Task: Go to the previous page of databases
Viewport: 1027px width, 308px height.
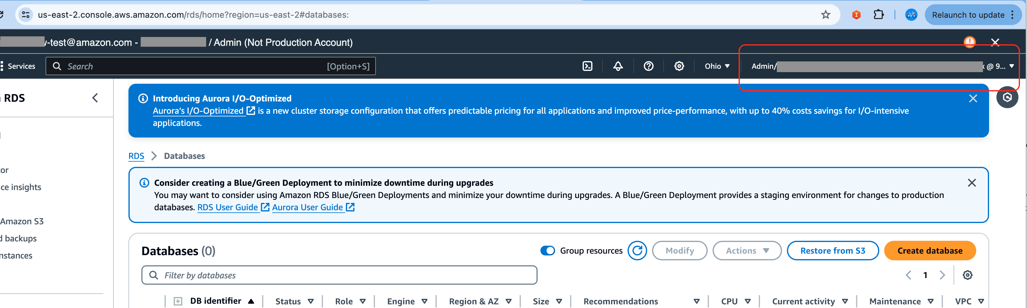Action: (909, 275)
